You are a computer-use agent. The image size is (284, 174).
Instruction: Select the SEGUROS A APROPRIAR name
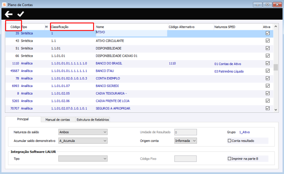coord(113,108)
